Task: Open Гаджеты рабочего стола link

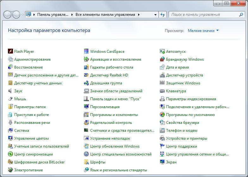Action: [x=111, y=67]
